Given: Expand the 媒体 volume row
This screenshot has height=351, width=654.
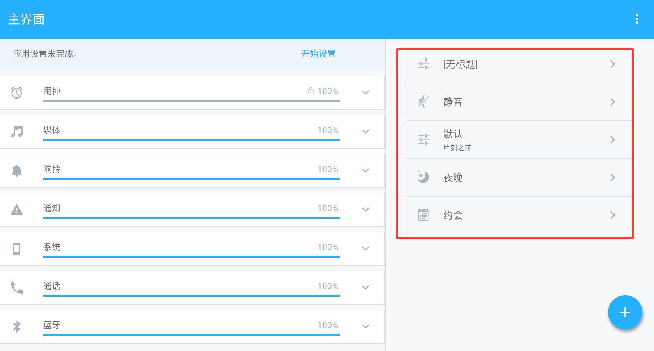Looking at the screenshot, I should (365, 131).
